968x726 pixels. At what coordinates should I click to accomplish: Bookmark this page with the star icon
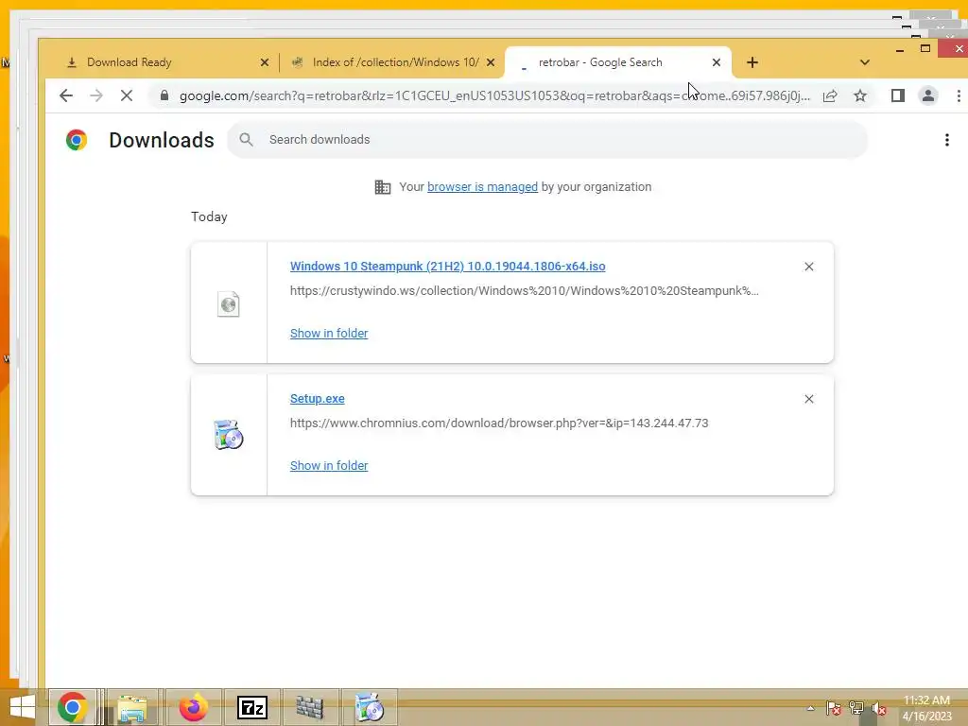tap(860, 95)
